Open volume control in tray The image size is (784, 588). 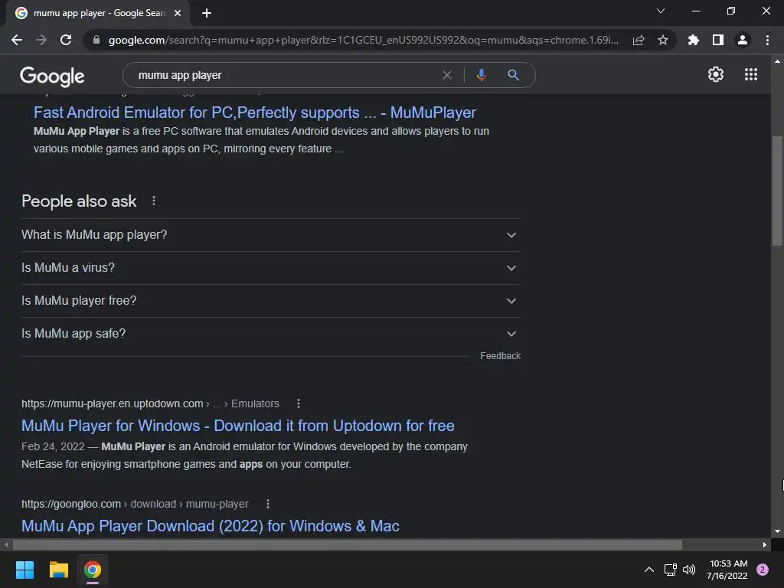pos(689,570)
